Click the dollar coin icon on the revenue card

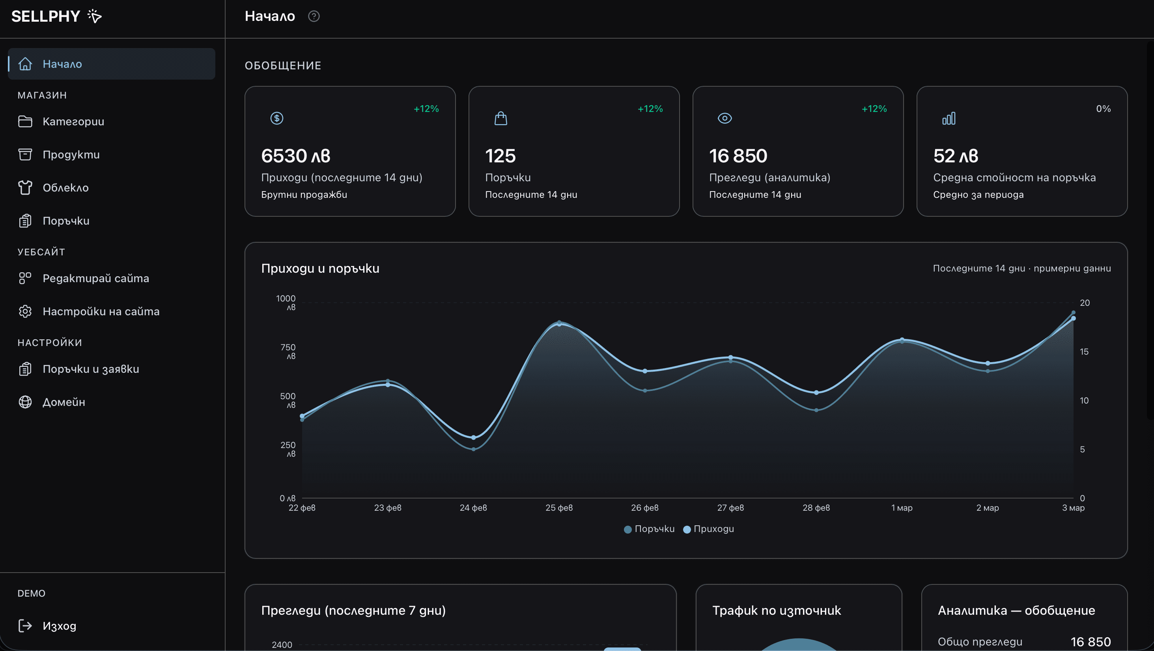point(277,118)
